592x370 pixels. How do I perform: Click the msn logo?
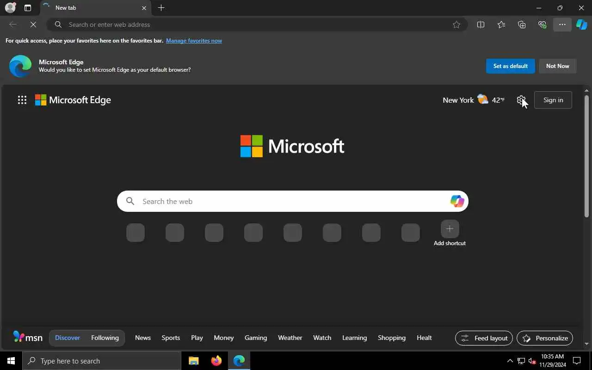click(28, 337)
